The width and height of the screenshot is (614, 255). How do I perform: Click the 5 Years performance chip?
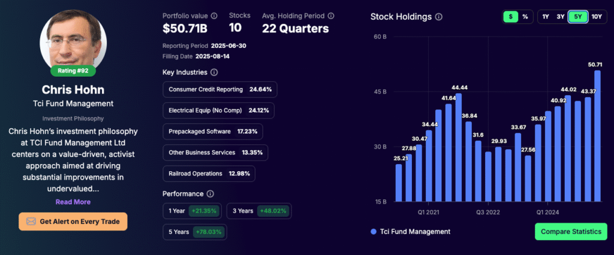coord(195,232)
